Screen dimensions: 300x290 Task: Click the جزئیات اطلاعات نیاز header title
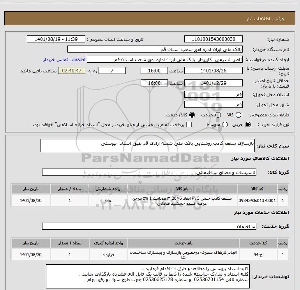click(266, 19)
